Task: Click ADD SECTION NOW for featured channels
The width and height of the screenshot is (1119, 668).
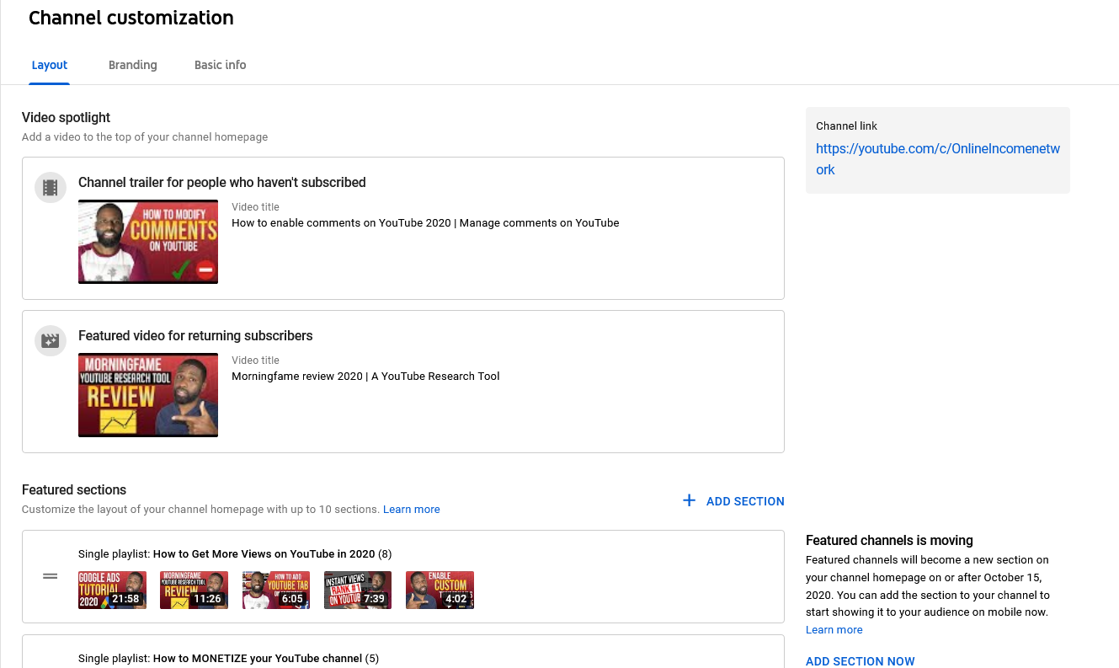Action: pyautogui.click(x=860, y=661)
